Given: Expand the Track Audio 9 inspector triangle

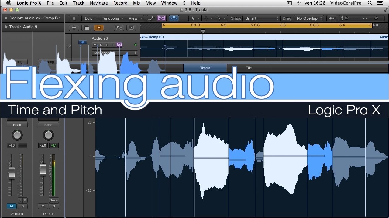Looking at the screenshot, I should pyautogui.click(x=7, y=27).
